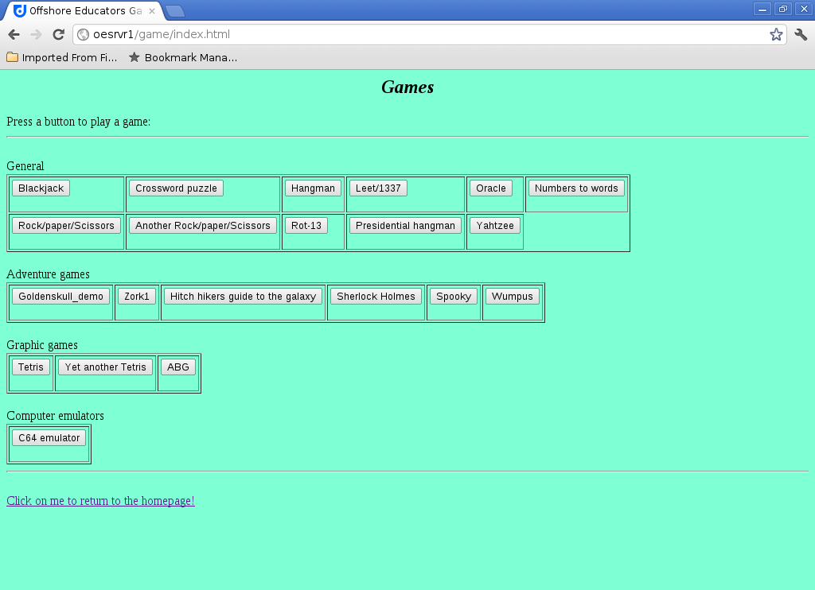This screenshot has height=590, width=815.
Task: Start Hitch hikers guide to the galaxy
Action: pos(241,296)
